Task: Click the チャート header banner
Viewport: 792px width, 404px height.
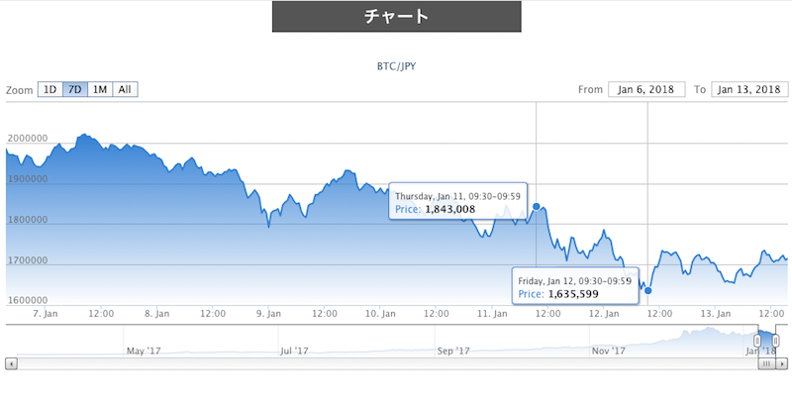Action: pos(397,16)
